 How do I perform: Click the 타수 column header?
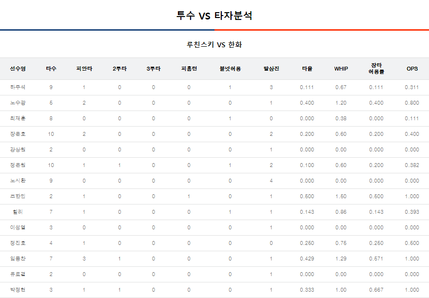[51, 69]
